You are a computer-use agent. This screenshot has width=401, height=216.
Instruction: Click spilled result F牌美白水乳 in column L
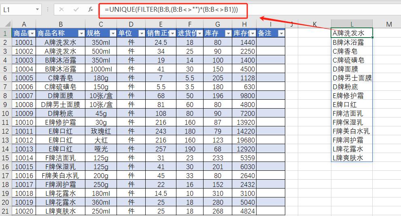(x=352, y=131)
